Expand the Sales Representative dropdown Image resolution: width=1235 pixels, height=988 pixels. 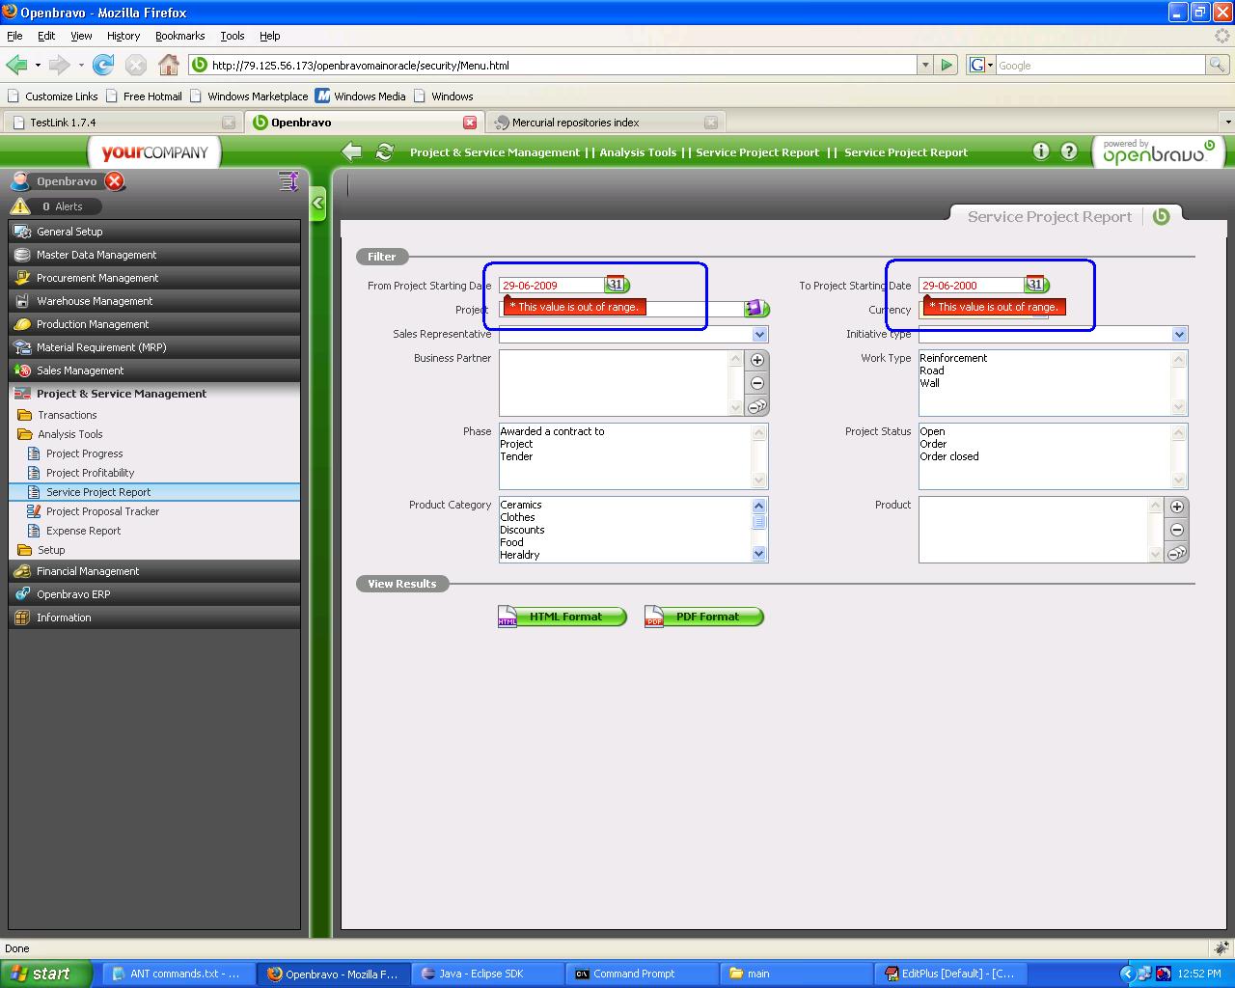(759, 335)
